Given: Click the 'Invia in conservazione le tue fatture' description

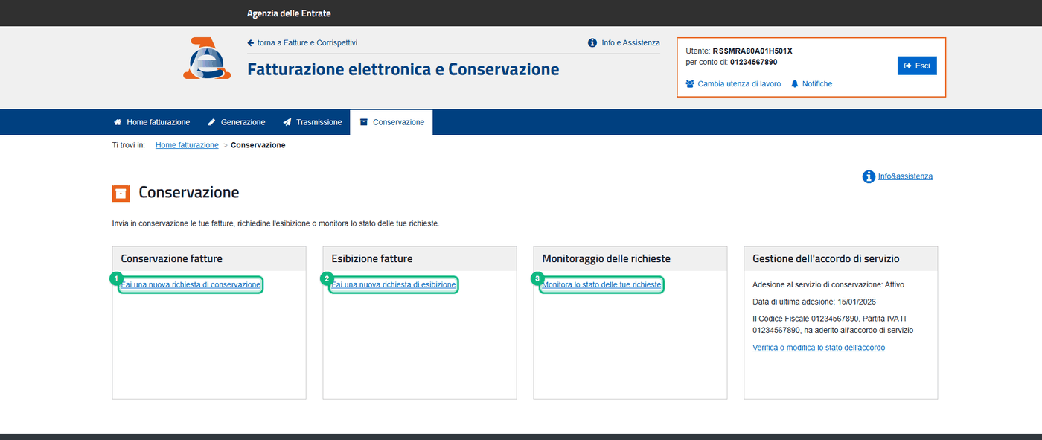Looking at the screenshot, I should pyautogui.click(x=275, y=223).
